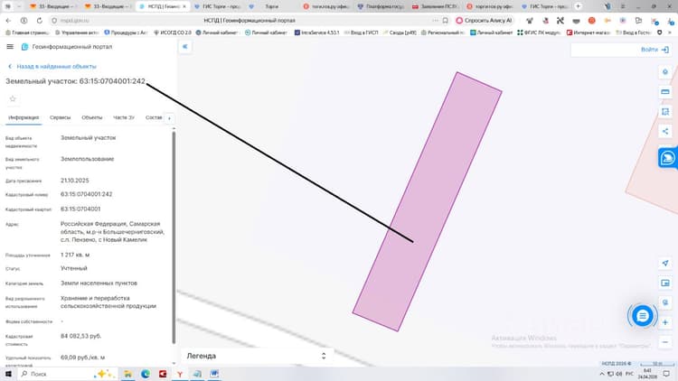
Task: Open the Состав tab
Action: [154, 117]
